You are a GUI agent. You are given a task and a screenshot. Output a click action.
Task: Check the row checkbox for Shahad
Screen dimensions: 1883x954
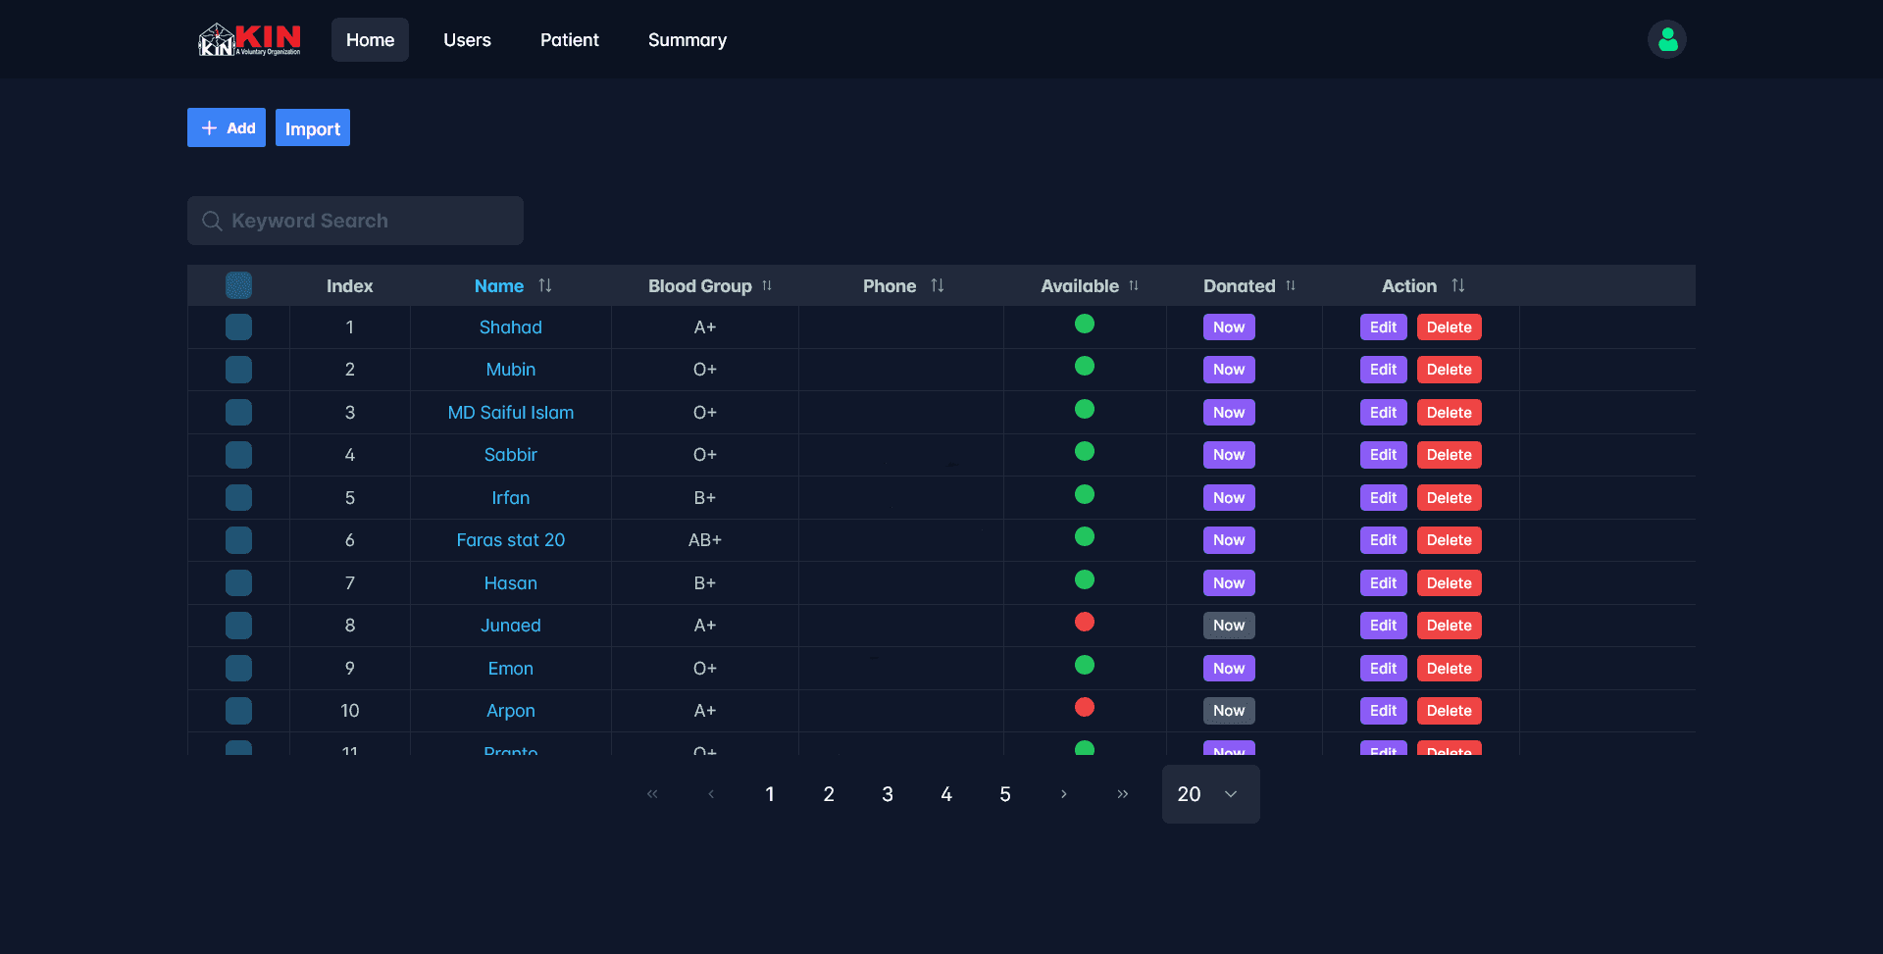(x=238, y=327)
